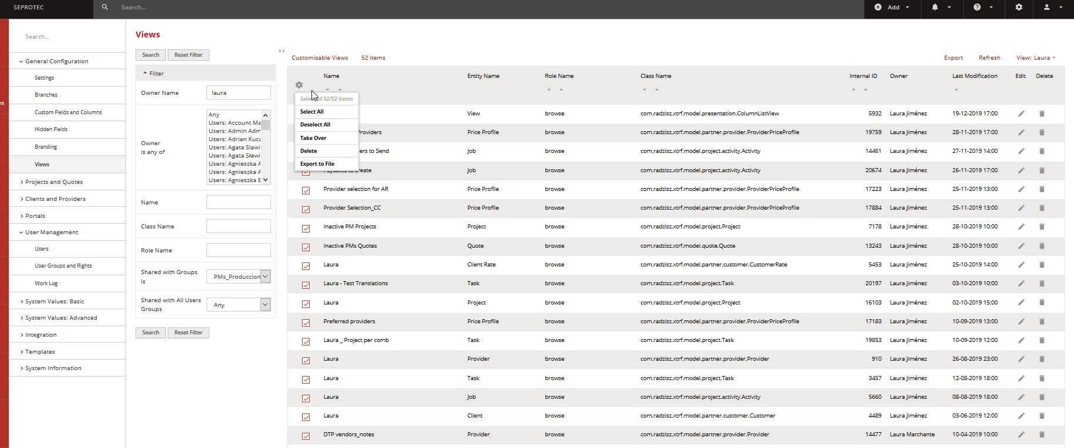
Task: Sort Name column descending
Action: (x=327, y=90)
